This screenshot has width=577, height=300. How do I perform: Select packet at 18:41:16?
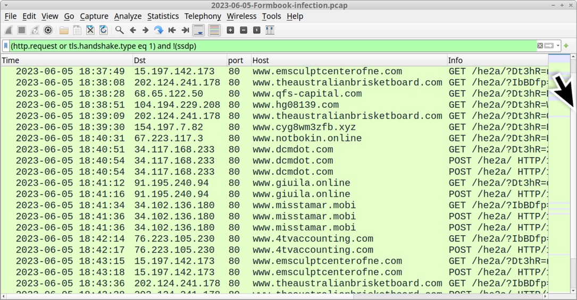(x=274, y=194)
